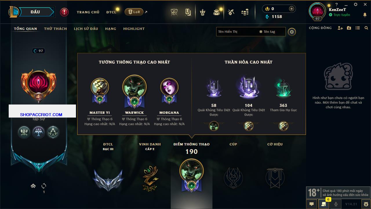Switch to the LỊCH SỬ ĐẤU tab
371x209 pixels.
point(86,29)
